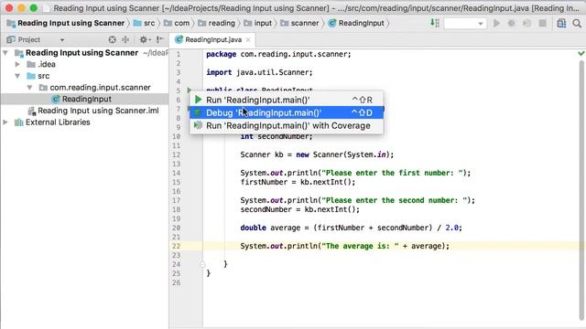586x329 pixels.
Task: Open Project Structure toolbar icon
Action: coord(561,23)
